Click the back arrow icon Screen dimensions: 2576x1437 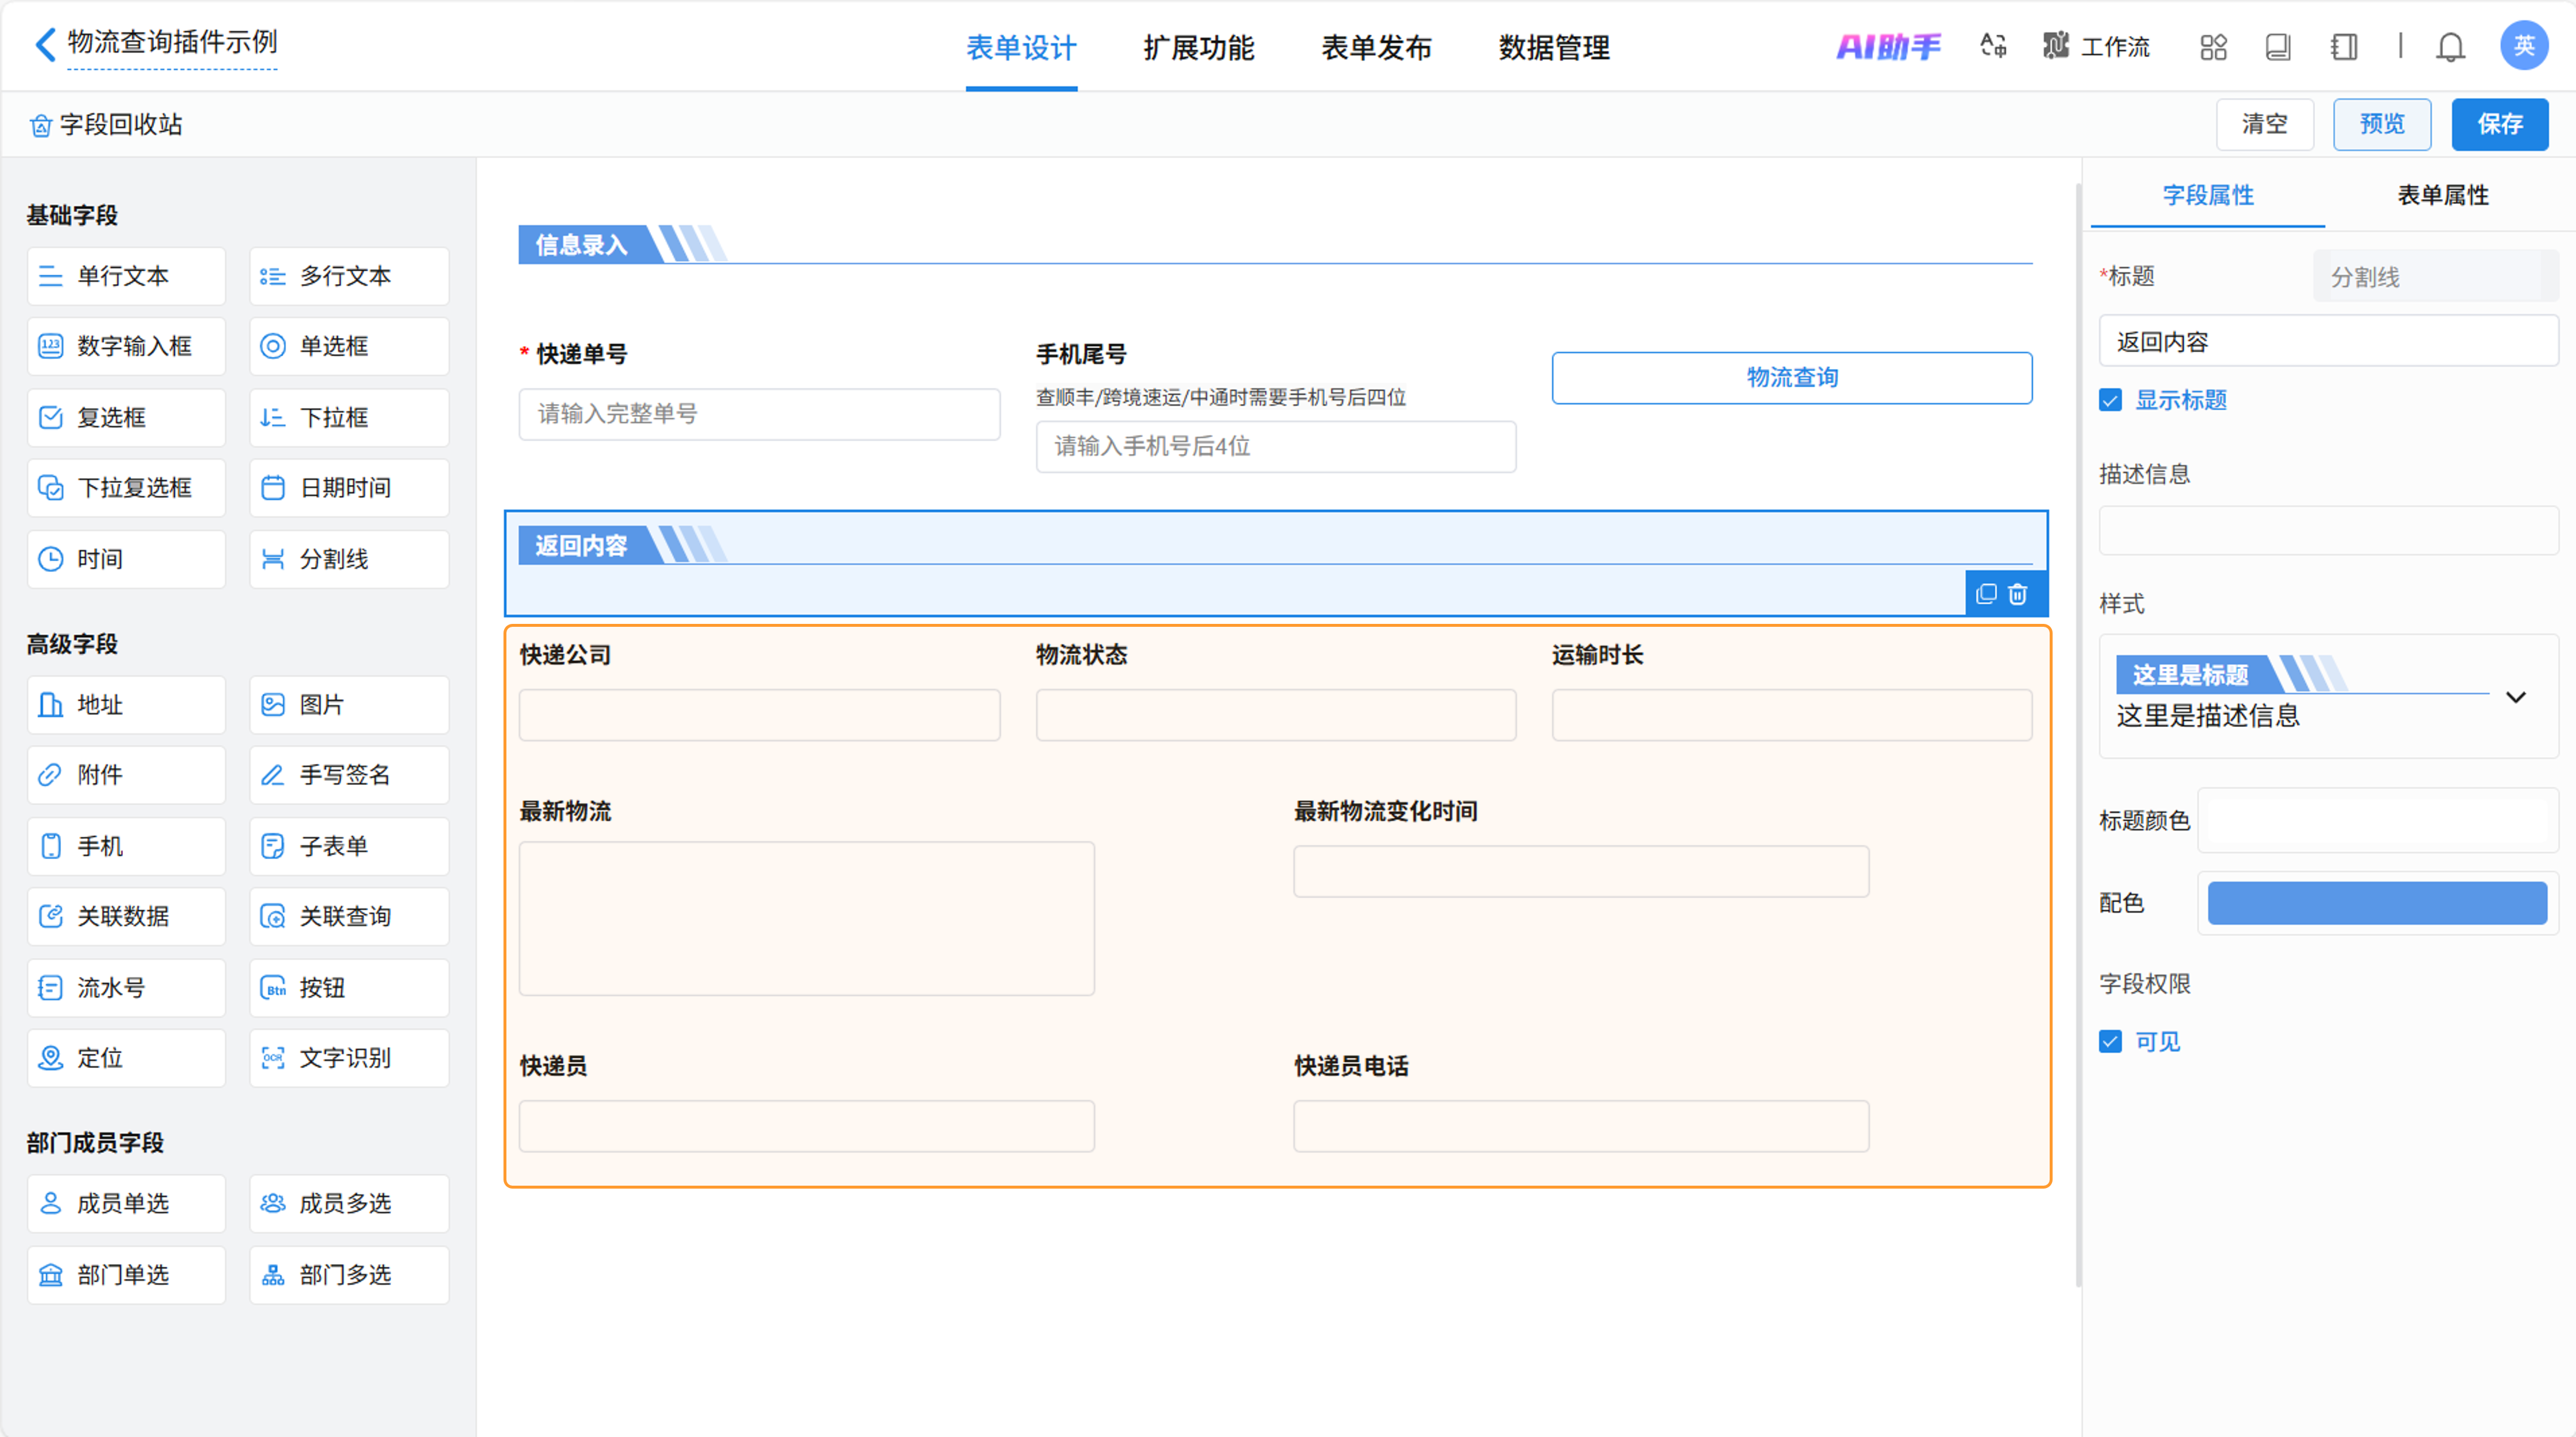44,44
